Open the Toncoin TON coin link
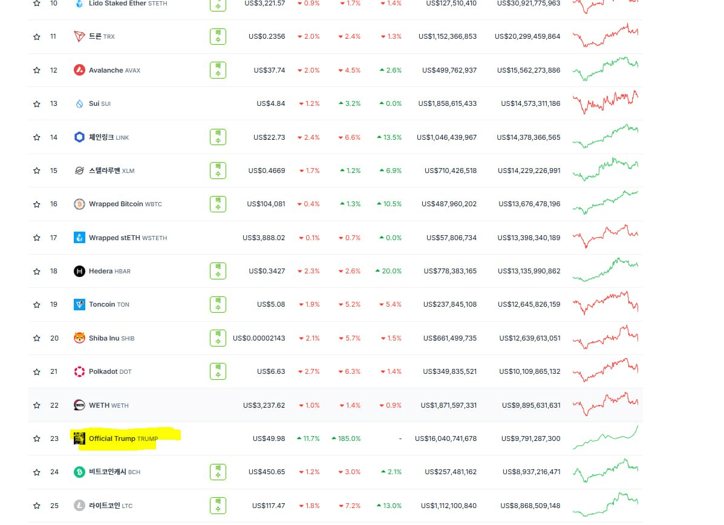Image resolution: width=724 pixels, height=525 pixels. click(109, 305)
